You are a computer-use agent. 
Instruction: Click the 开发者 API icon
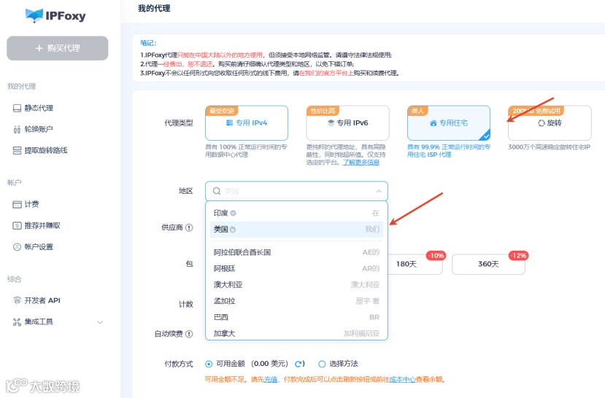[x=17, y=300]
